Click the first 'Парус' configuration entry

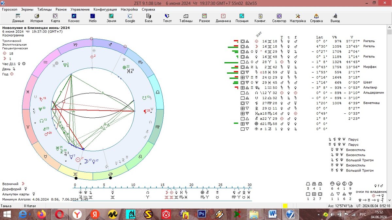[353, 139]
